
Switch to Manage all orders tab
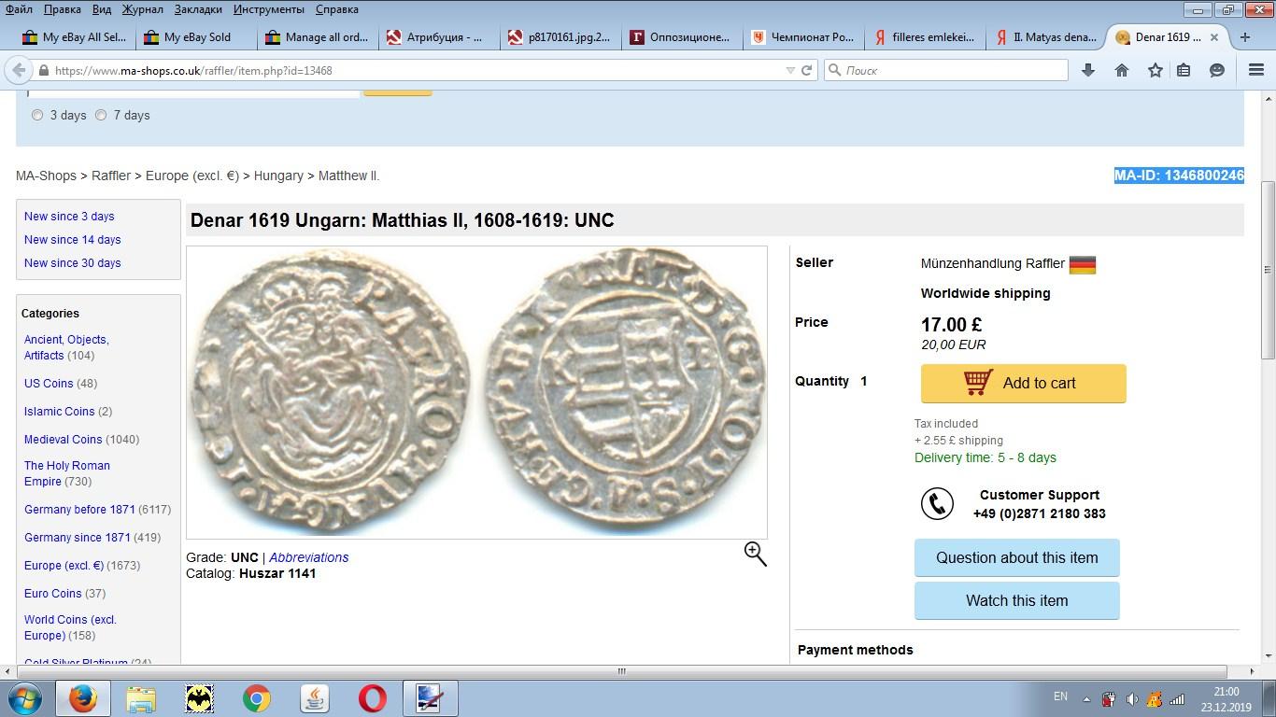pyautogui.click(x=317, y=37)
